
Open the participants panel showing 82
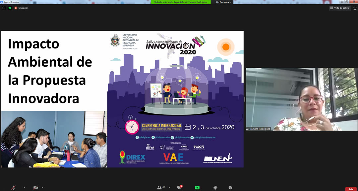pos(161,188)
